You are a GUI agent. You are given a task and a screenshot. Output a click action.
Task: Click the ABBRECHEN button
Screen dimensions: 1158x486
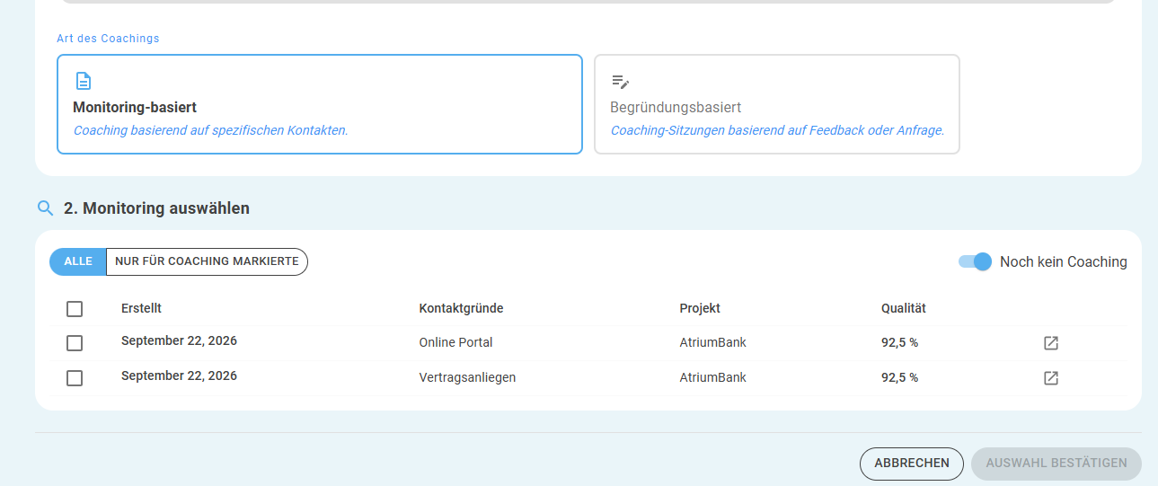912,464
